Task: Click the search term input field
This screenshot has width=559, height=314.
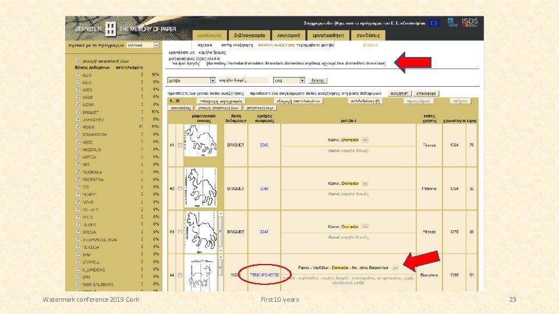Action: tap(243, 80)
